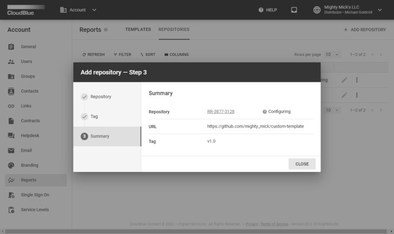This screenshot has width=394, height=234.
Task: Open Service Levels in the sidebar
Action: tap(36, 209)
